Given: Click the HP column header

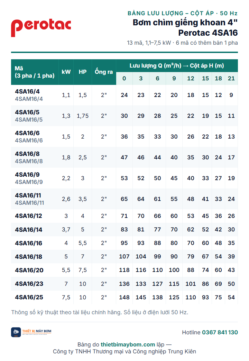Looking at the screenshot, I should tap(83, 72).
